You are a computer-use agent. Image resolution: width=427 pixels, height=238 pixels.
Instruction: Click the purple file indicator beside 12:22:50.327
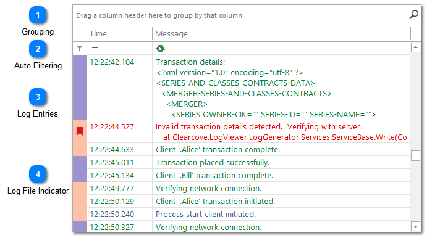80,226
